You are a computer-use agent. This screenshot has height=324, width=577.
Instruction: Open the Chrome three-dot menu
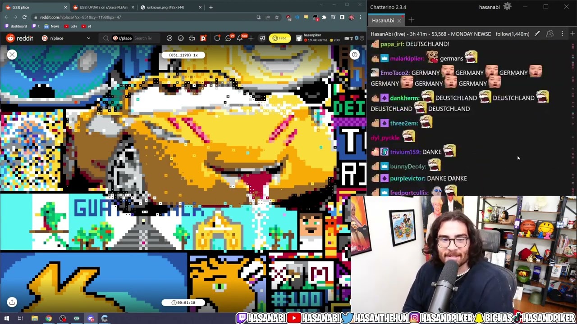point(360,17)
